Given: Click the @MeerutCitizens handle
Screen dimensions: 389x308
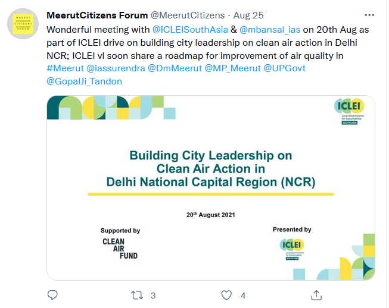Looking at the screenshot, I should click(x=188, y=15).
